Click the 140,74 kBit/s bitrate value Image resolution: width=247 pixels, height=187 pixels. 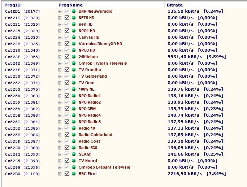[x=183, y=115]
